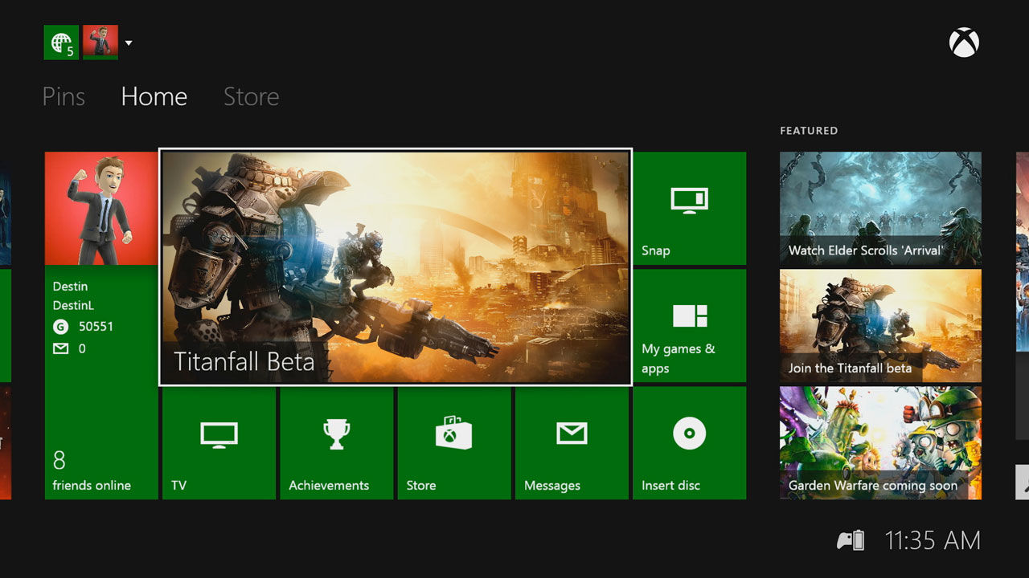Image resolution: width=1029 pixels, height=578 pixels.
Task: Select the Insert disc tile
Action: [689, 443]
